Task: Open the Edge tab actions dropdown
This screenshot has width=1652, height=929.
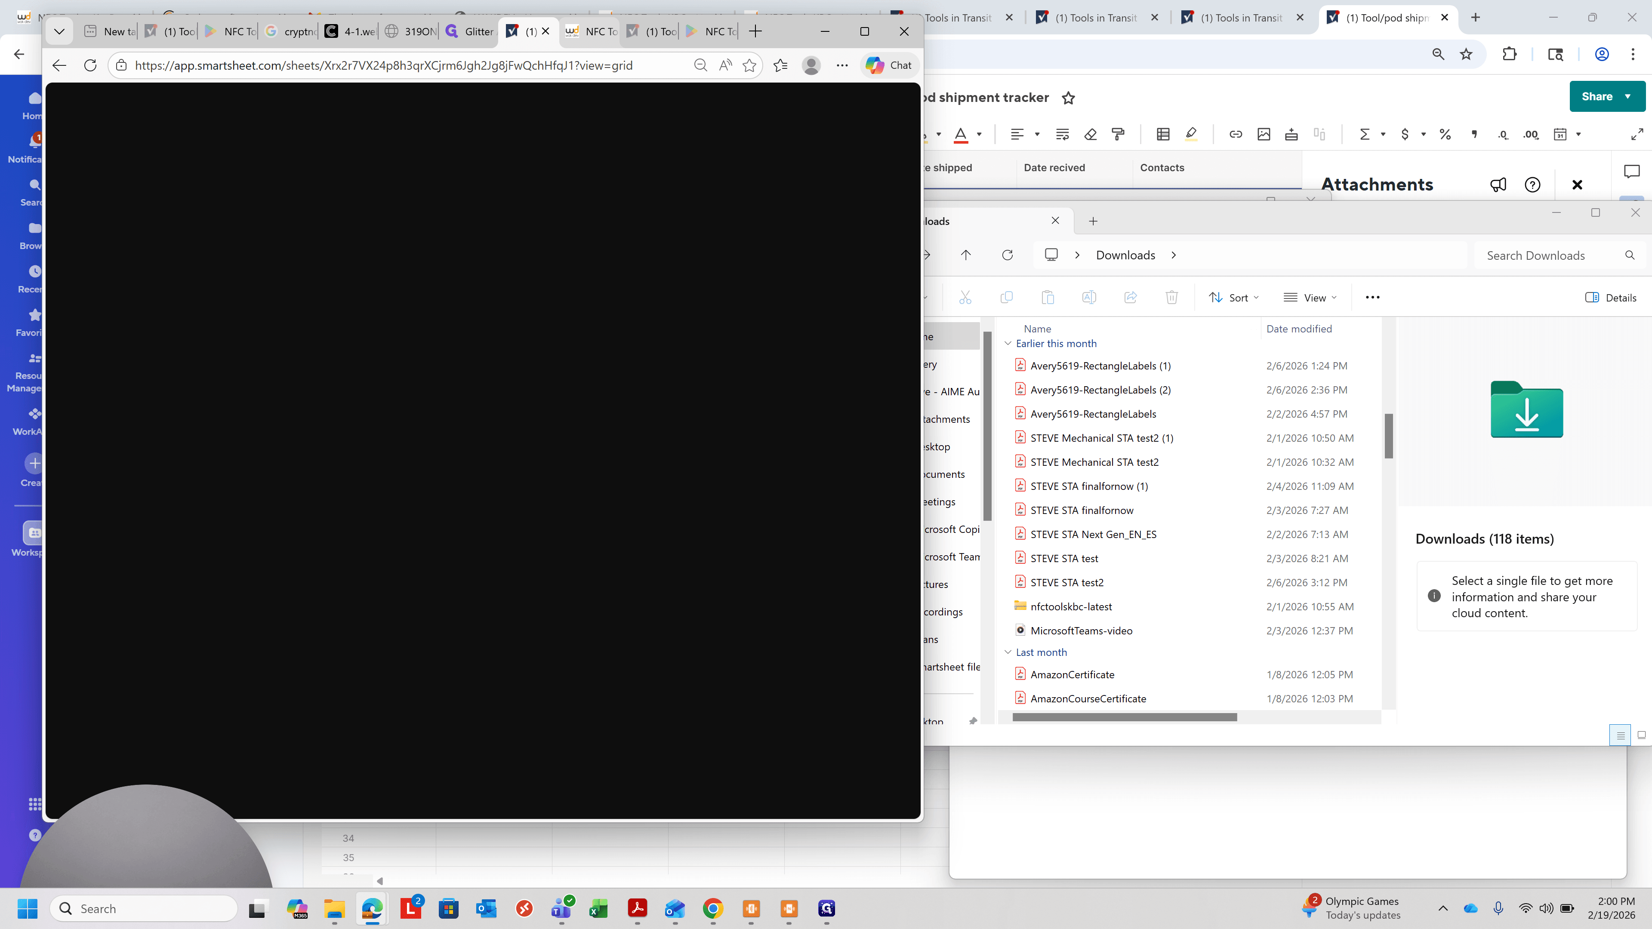Action: coord(59,31)
